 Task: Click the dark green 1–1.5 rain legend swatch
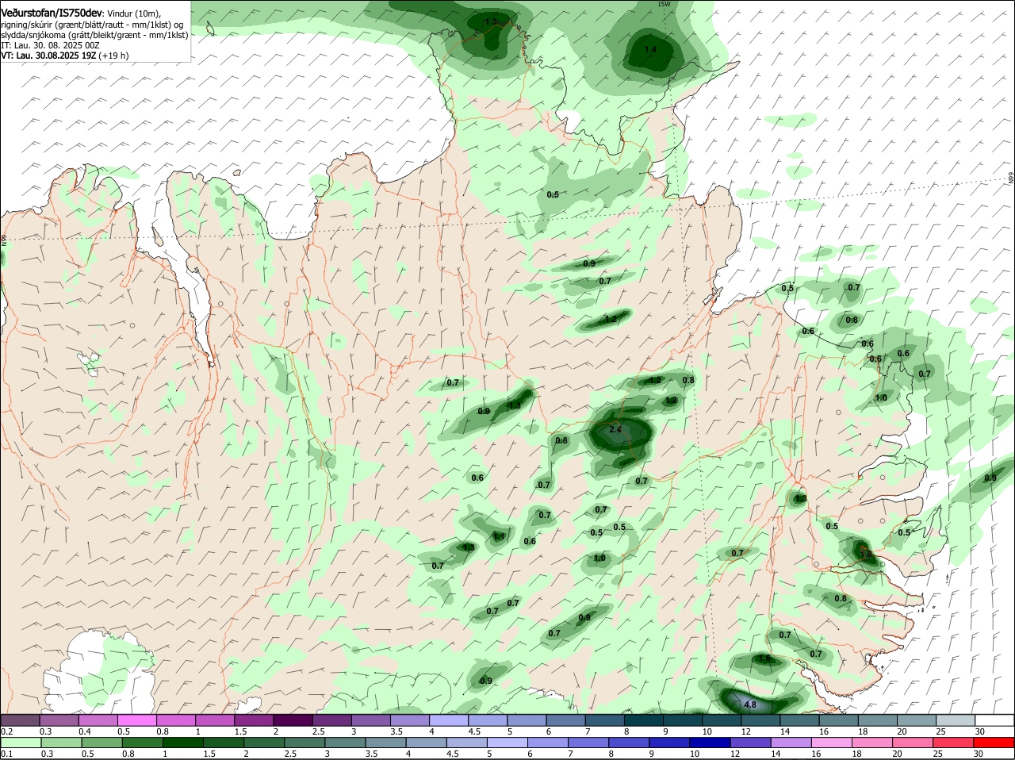(183, 743)
